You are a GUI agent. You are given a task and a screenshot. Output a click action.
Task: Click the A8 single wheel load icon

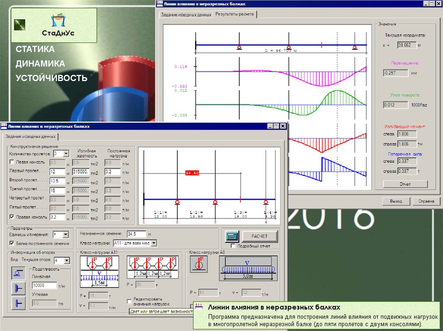[x=199, y=264]
